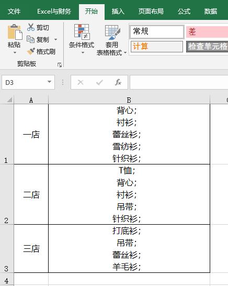Click the Name Box showing D3

tap(28, 82)
